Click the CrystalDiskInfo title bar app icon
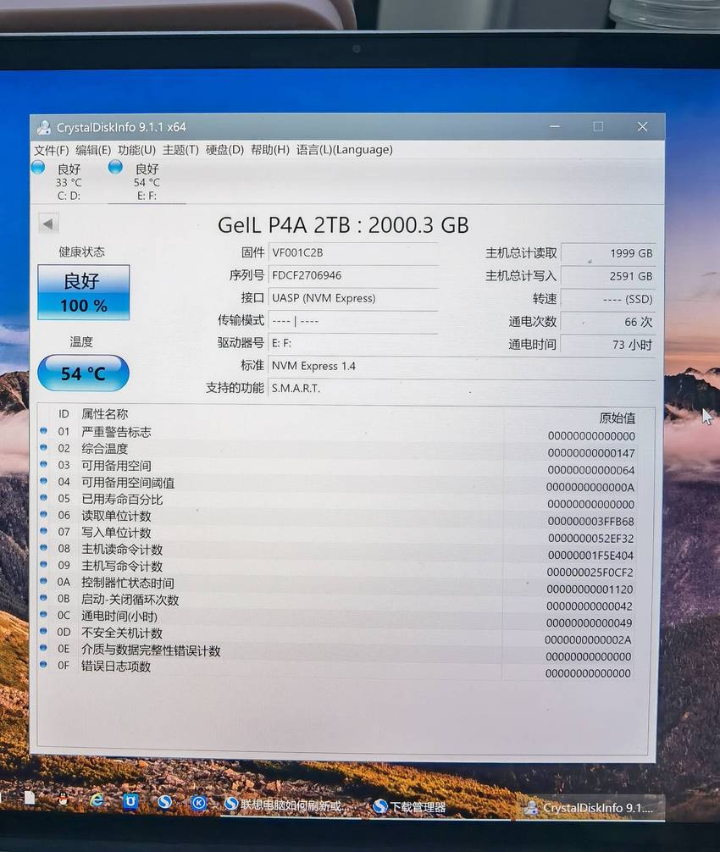Image resolution: width=720 pixels, height=852 pixels. [43, 127]
